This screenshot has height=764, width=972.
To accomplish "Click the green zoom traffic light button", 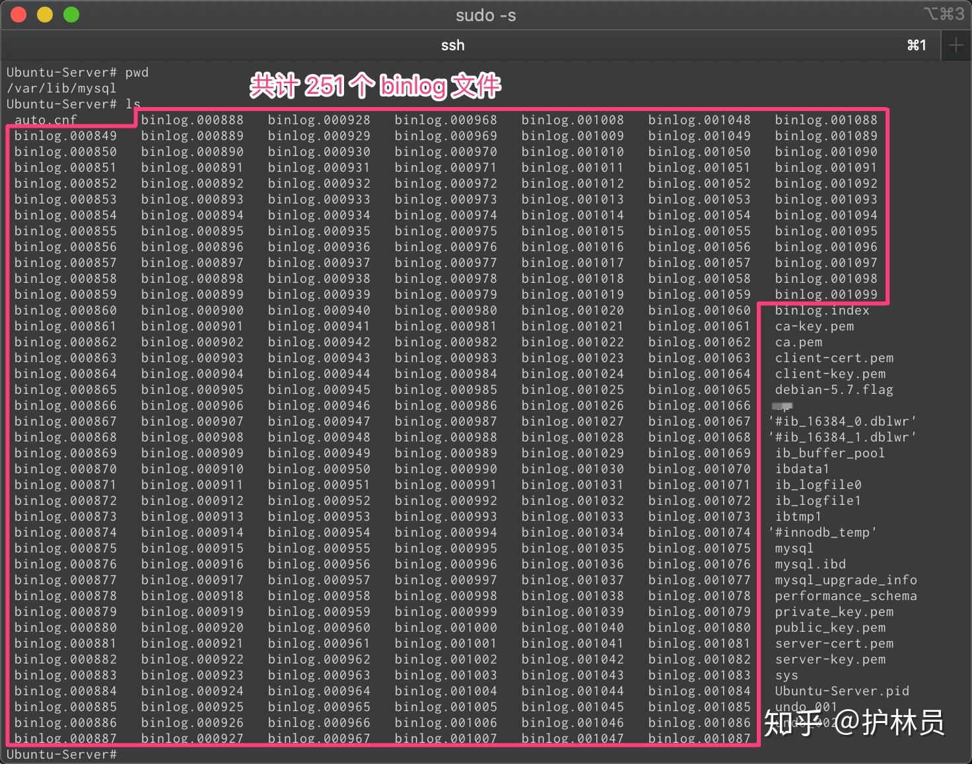I will tap(71, 14).
